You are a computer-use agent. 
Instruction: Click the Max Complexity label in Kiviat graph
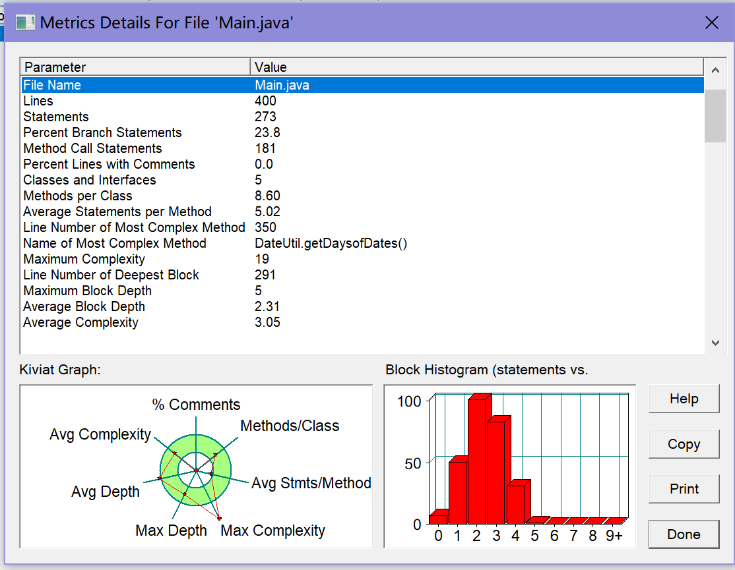[x=272, y=530]
